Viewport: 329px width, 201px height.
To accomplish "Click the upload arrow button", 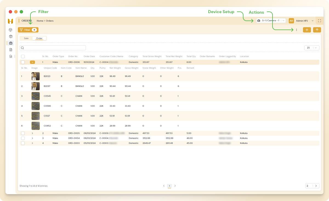I will click(x=317, y=30).
